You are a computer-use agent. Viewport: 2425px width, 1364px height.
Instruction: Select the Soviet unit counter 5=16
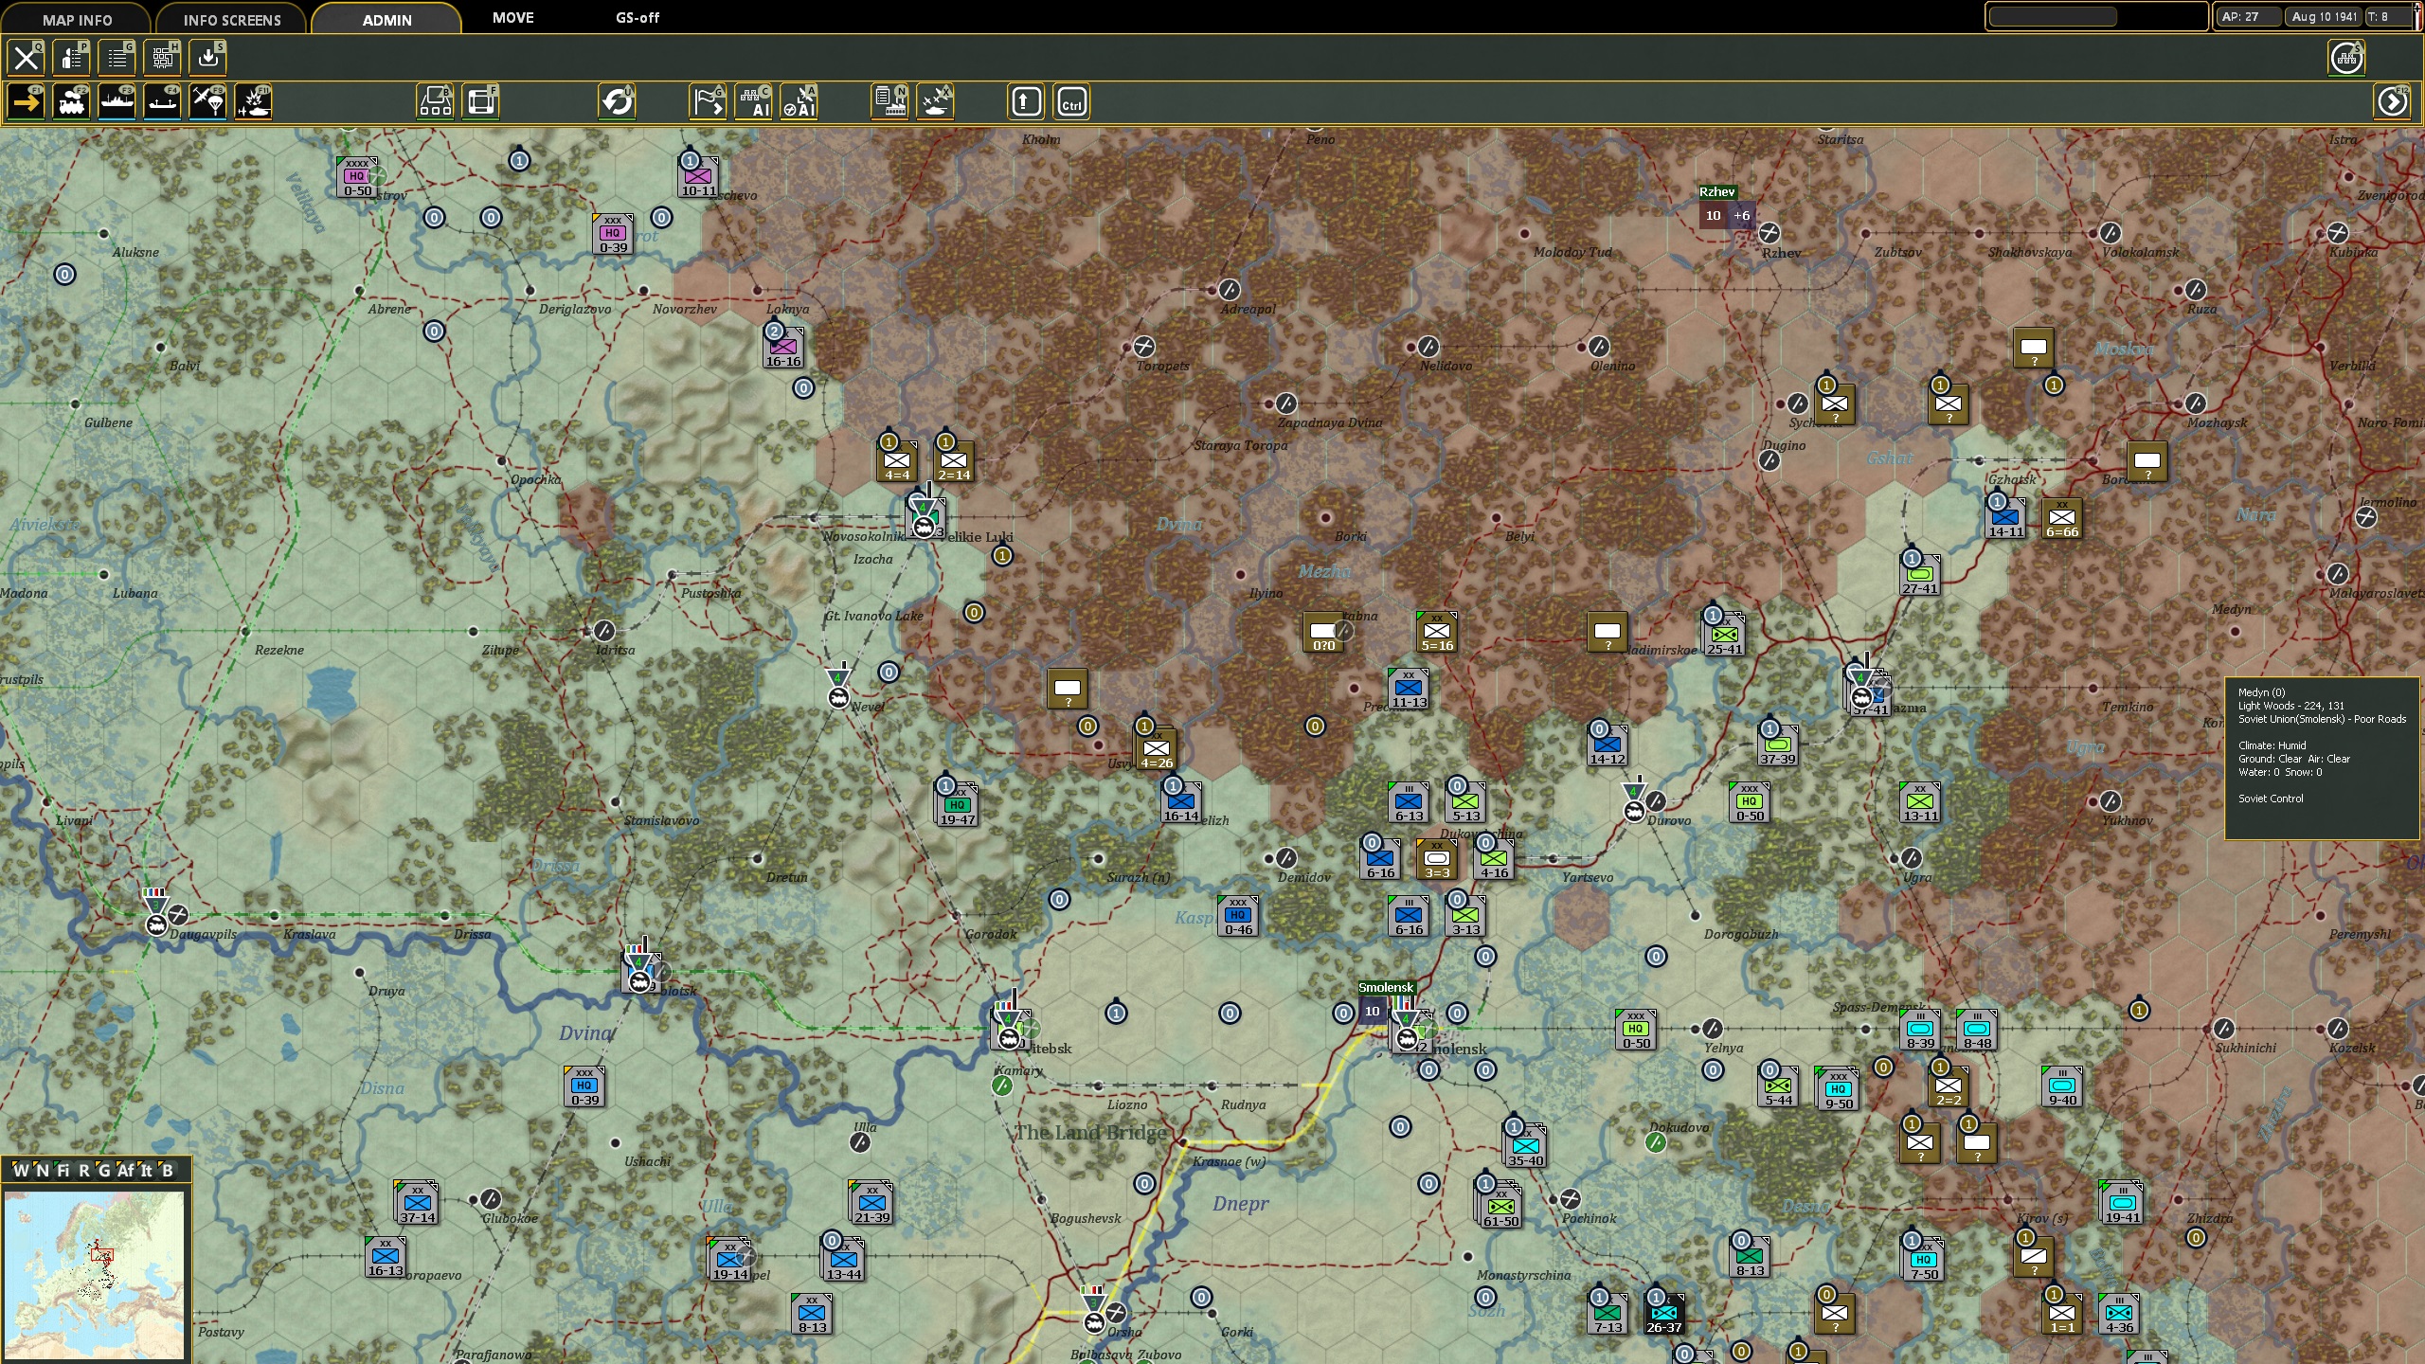(1437, 632)
